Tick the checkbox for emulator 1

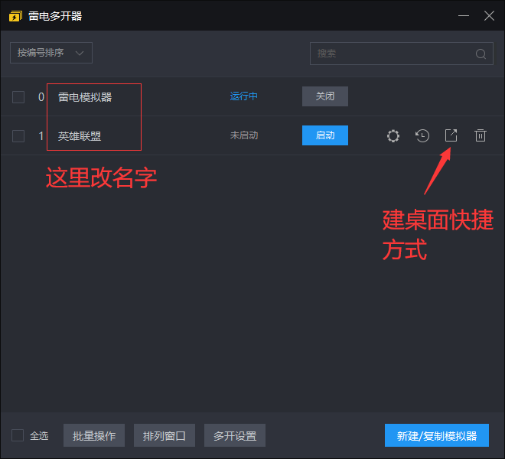point(18,135)
